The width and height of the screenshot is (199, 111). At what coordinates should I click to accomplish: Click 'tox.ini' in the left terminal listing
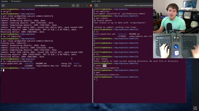[x=78, y=66]
